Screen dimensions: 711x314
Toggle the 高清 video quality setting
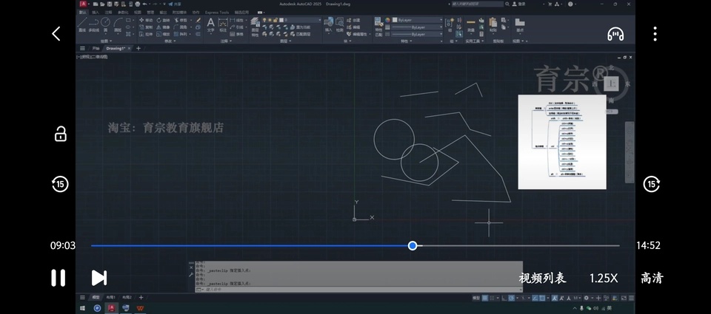tap(652, 278)
